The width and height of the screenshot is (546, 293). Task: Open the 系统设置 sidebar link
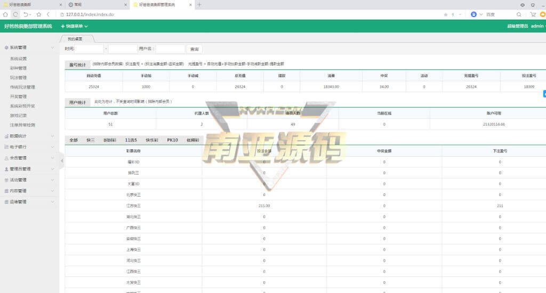(19, 59)
